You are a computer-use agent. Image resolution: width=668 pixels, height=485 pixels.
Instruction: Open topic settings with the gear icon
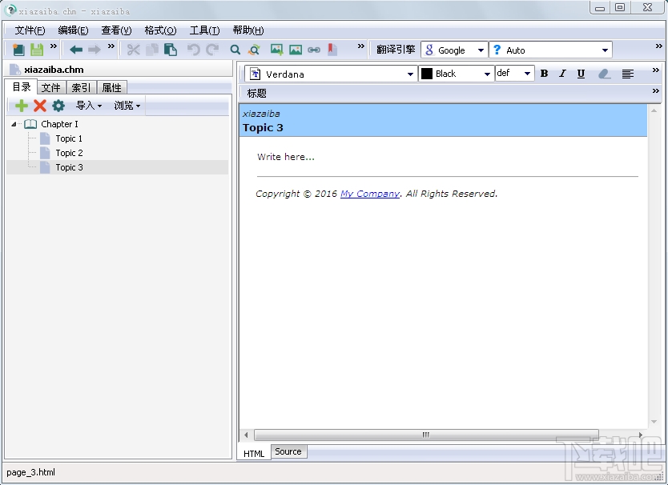tap(57, 105)
